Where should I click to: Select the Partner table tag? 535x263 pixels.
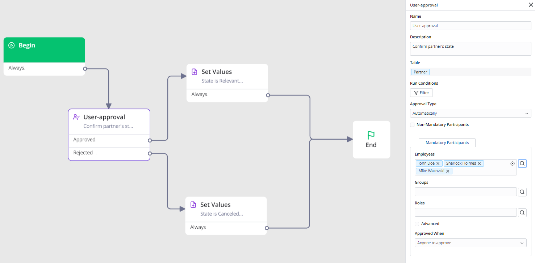pos(420,72)
